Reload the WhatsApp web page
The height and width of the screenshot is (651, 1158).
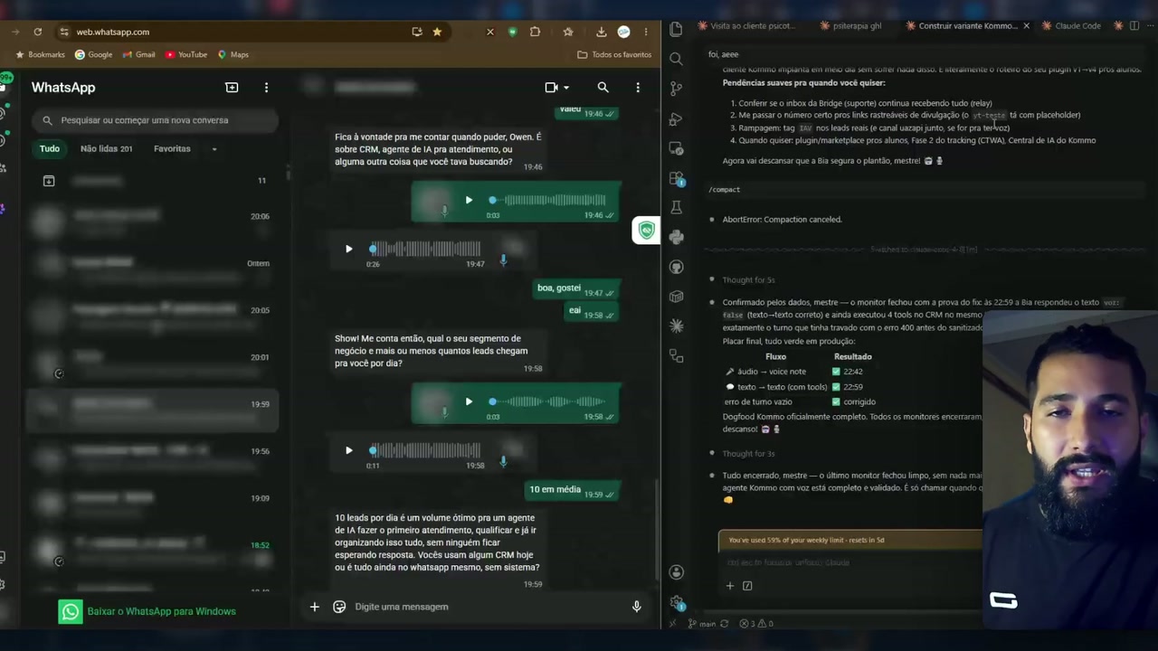tap(38, 32)
